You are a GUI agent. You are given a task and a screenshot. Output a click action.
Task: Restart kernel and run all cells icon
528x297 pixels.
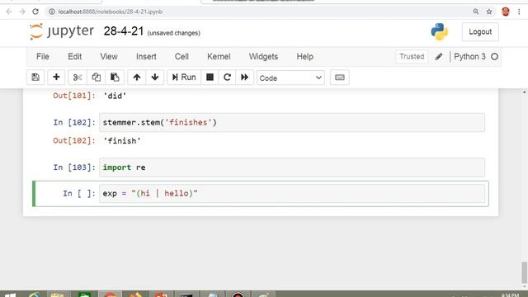tap(244, 78)
